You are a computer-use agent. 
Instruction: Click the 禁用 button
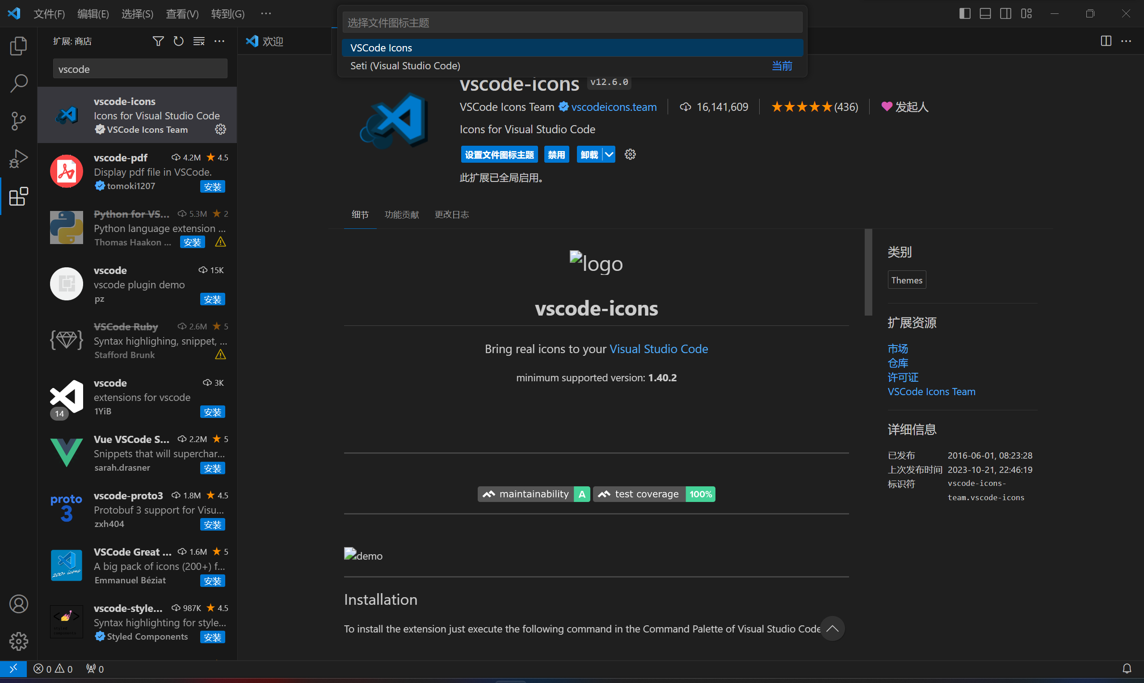pos(556,155)
